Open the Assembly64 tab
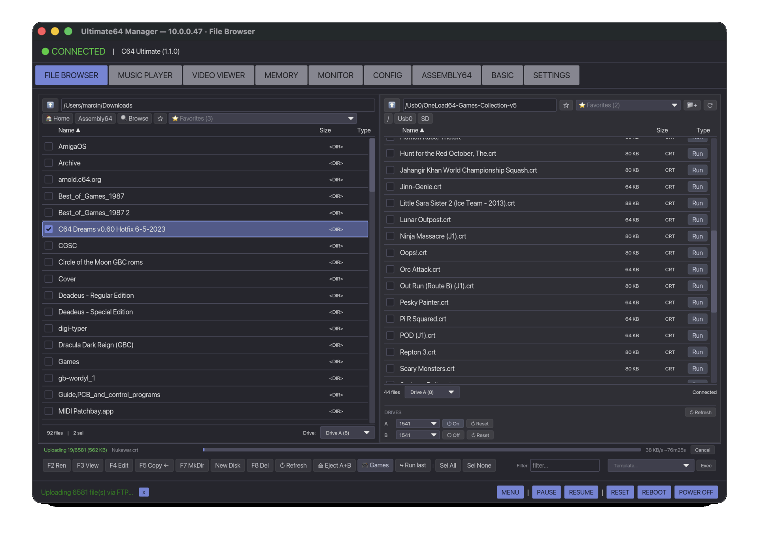Screen dimensions: 759x546 click(x=447, y=75)
